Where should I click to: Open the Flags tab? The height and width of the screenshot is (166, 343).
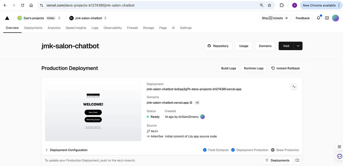(x=163, y=28)
